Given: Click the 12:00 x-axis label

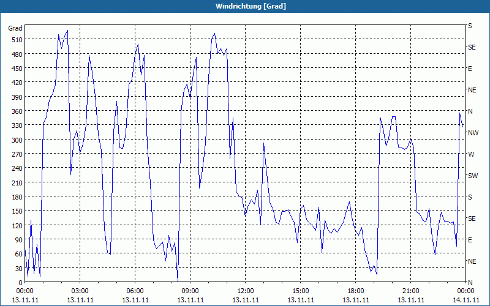Looking at the screenshot, I should coord(246,291).
